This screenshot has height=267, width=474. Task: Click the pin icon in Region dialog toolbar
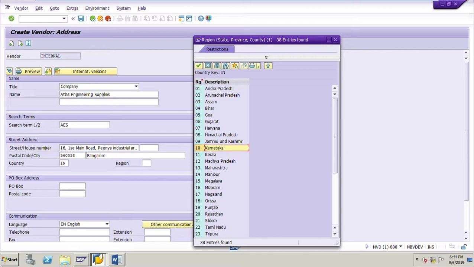pyautogui.click(x=268, y=66)
